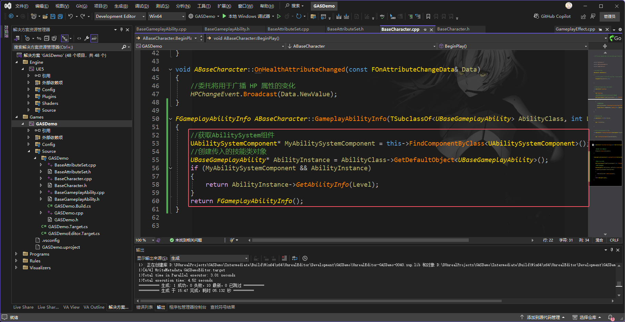Viewport: 625px width, 322px height.
Task: Start without debugging (hollow green play icon)
Action: point(279,16)
